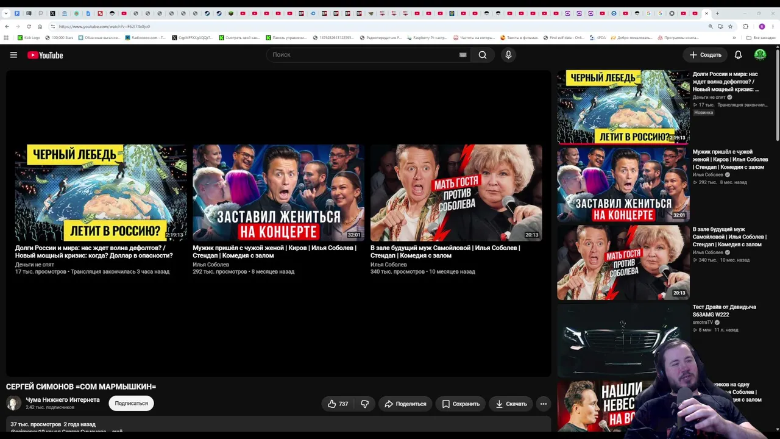Open the Raspberry Pi bookmark
780x439 pixels.
pyautogui.click(x=427, y=38)
